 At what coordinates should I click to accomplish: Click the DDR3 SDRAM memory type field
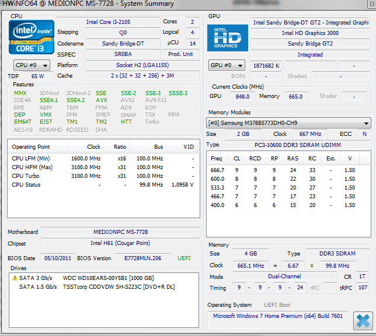[337, 254]
